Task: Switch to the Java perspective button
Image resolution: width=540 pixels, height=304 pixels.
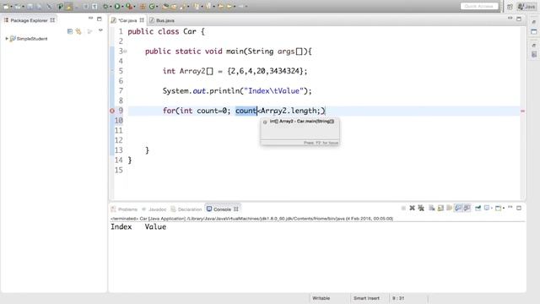Action: point(526,7)
